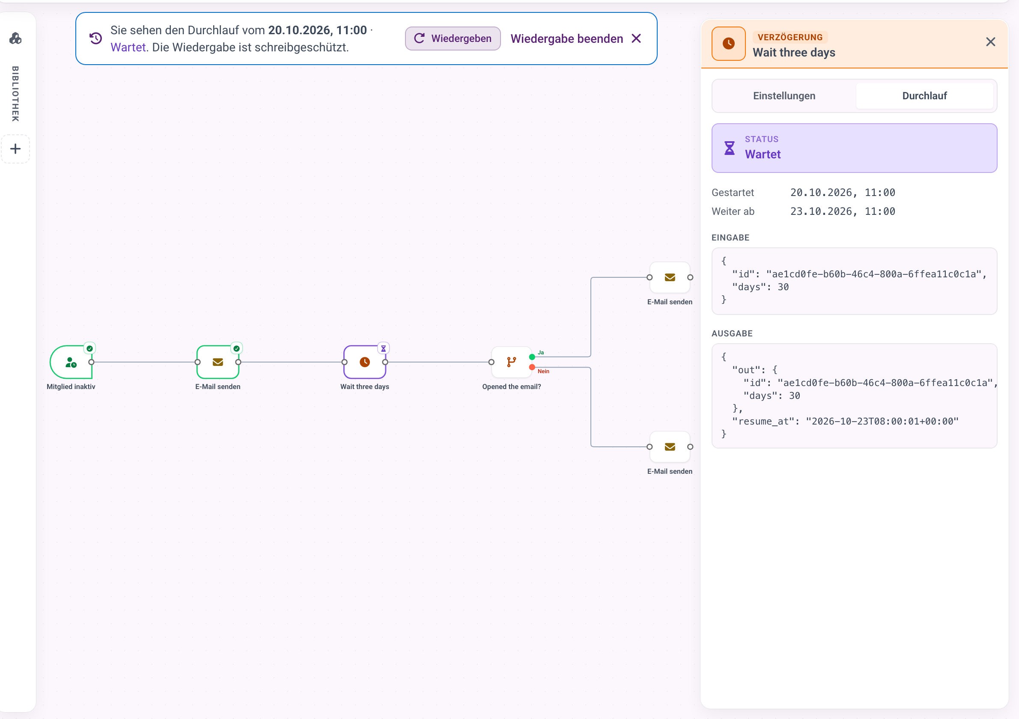Select the Mitglied inaktiv trigger node

pyautogui.click(x=71, y=362)
